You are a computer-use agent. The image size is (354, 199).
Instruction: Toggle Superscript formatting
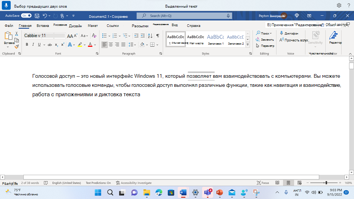tap(62, 45)
